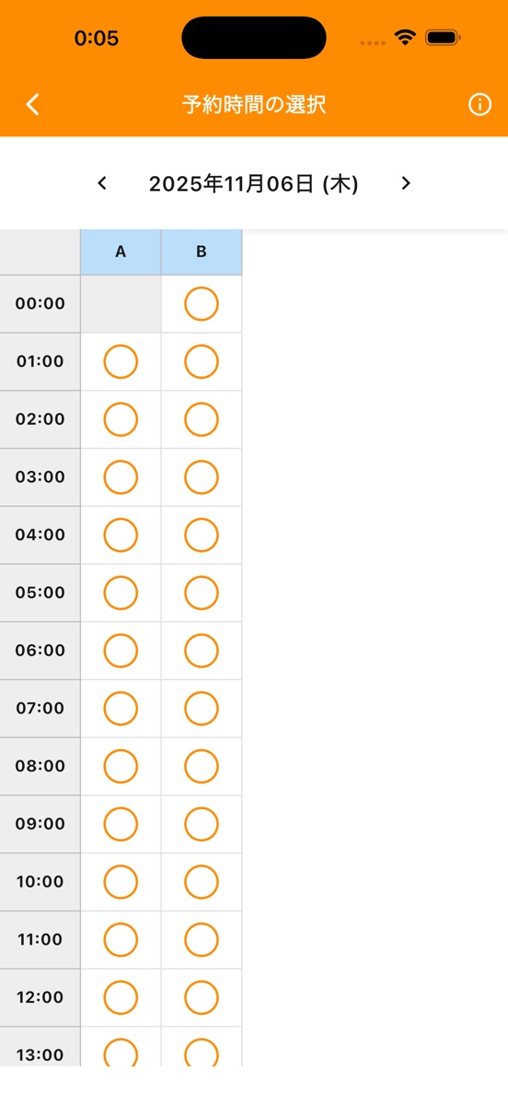Open the info icon in header
Viewport: 508px width, 1106px height.
pyautogui.click(x=479, y=104)
